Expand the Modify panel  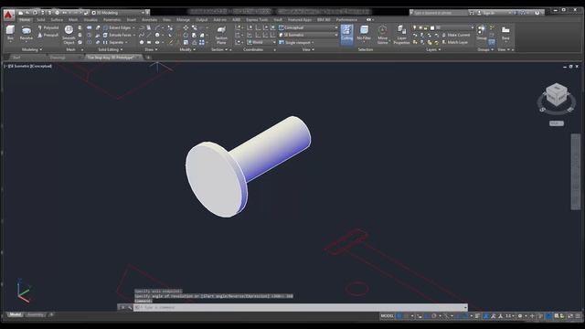[187, 49]
